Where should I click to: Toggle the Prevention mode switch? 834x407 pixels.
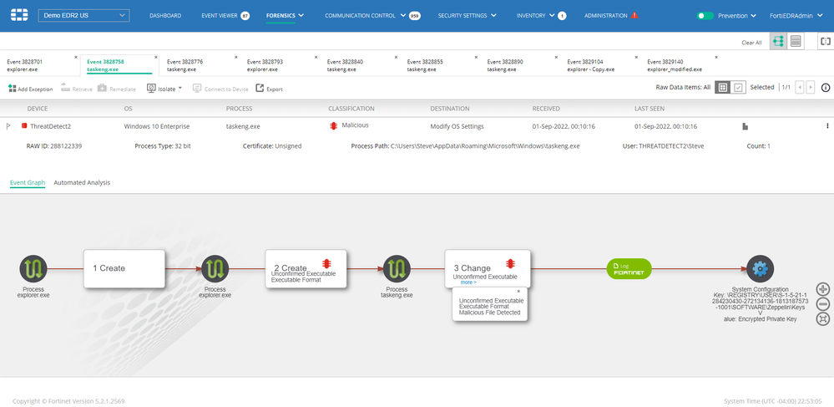click(x=705, y=15)
